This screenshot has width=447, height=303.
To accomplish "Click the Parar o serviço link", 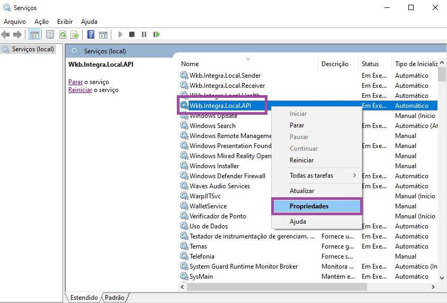I will (76, 82).
